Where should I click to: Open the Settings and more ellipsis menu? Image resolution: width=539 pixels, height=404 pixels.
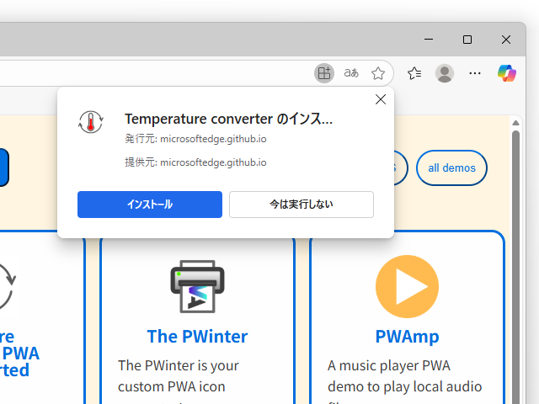[475, 73]
